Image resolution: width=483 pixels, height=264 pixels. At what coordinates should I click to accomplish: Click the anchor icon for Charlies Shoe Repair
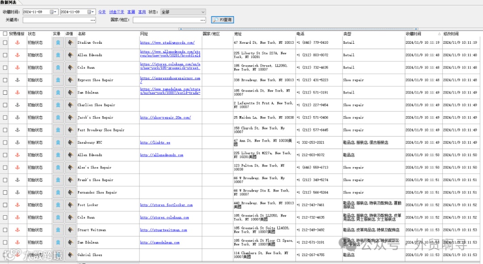coord(17,105)
